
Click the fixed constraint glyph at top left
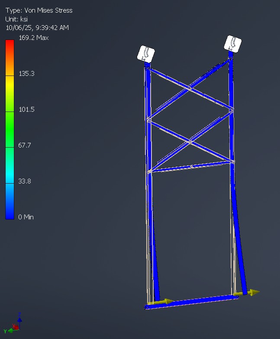coord(146,53)
